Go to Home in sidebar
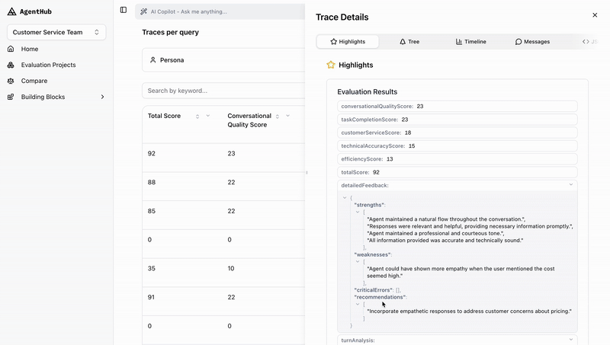The height and width of the screenshot is (345, 610). [x=30, y=49]
